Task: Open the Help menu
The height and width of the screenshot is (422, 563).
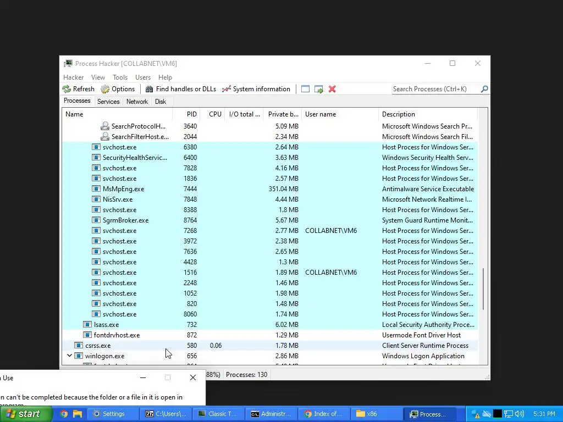Action: point(165,77)
